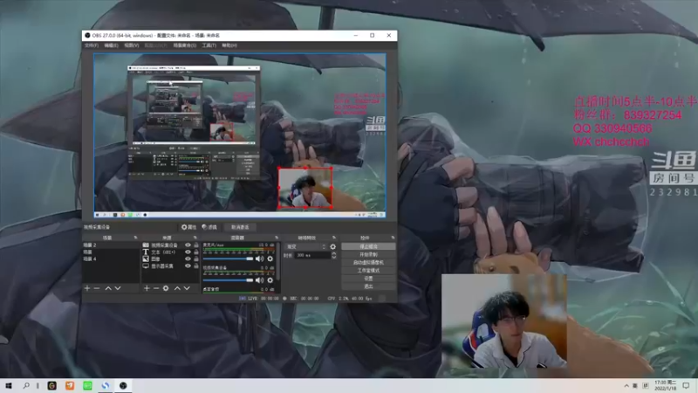The width and height of the screenshot is (698, 393).
Task: Open source properties gear in sources toolbar
Action: click(x=166, y=288)
